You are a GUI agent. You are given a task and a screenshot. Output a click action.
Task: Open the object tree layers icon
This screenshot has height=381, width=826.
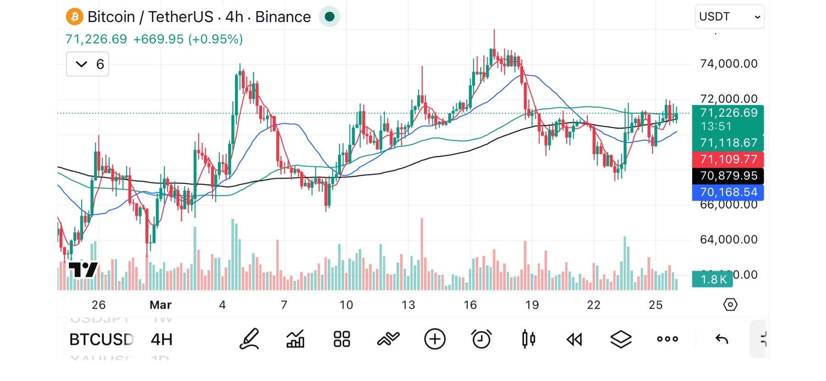point(621,339)
